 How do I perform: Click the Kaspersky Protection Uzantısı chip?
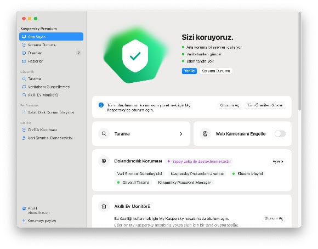(x=197, y=174)
